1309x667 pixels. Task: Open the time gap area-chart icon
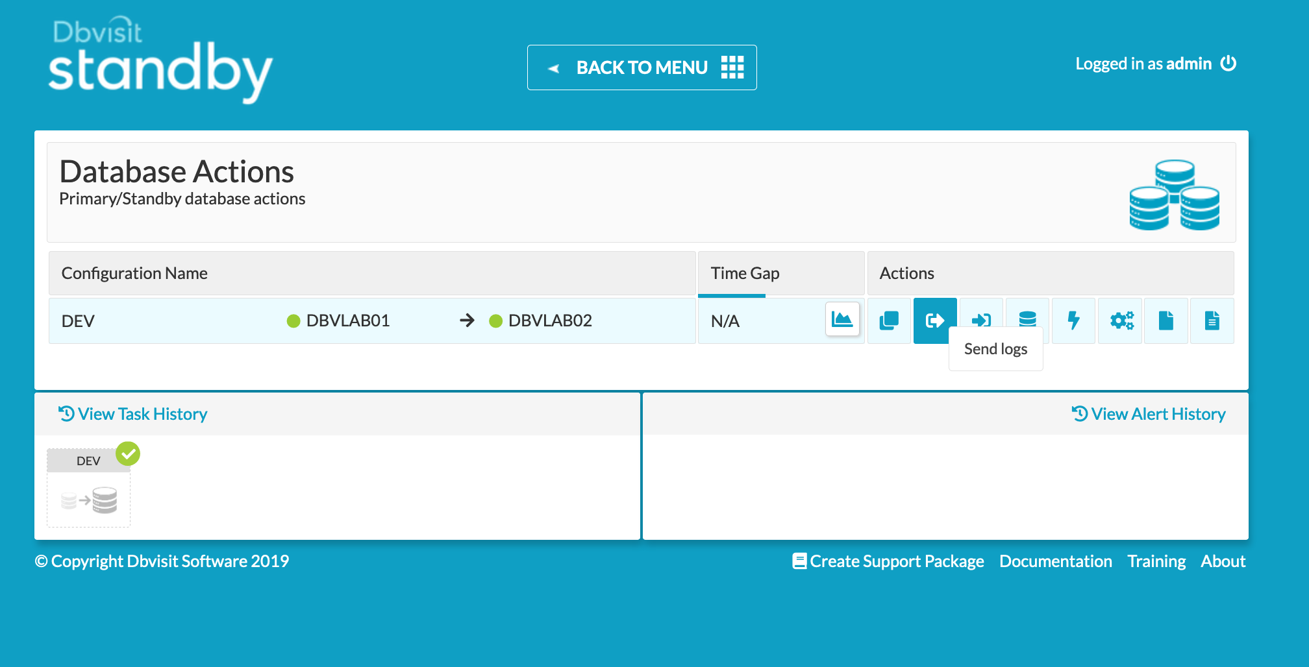click(842, 319)
